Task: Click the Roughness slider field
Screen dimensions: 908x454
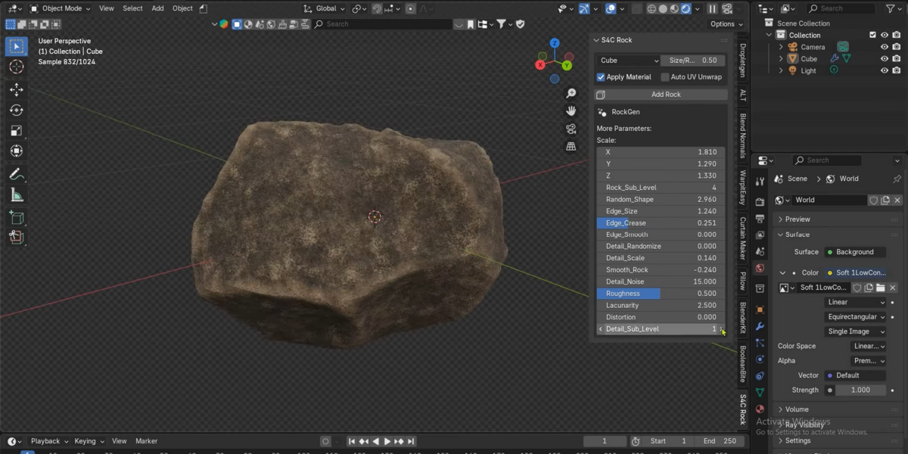Action: pyautogui.click(x=661, y=294)
